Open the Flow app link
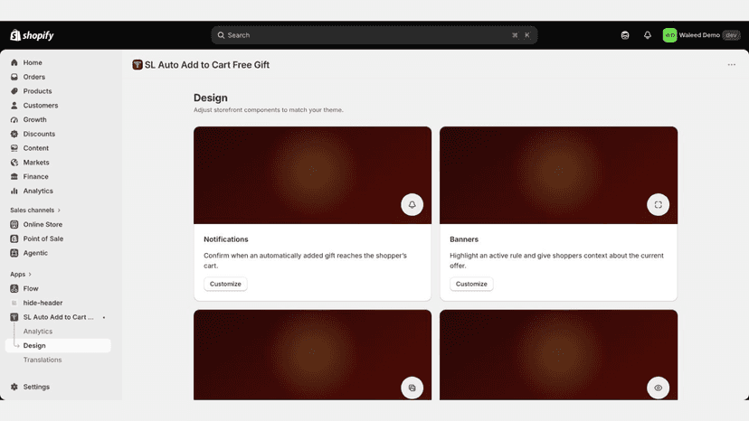 (x=31, y=289)
